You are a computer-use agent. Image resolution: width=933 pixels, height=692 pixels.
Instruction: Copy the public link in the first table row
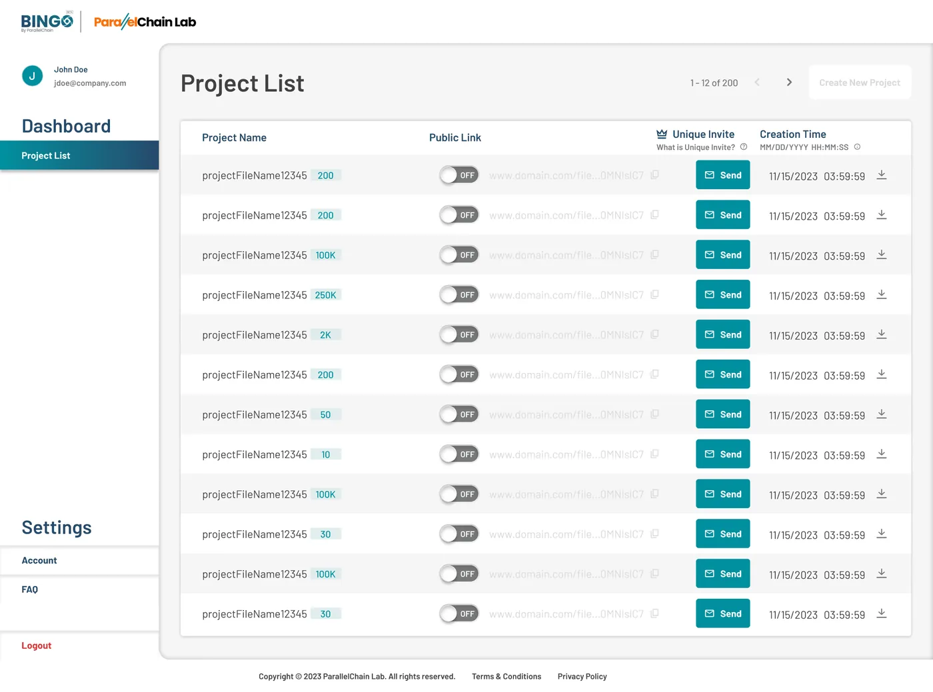(654, 174)
